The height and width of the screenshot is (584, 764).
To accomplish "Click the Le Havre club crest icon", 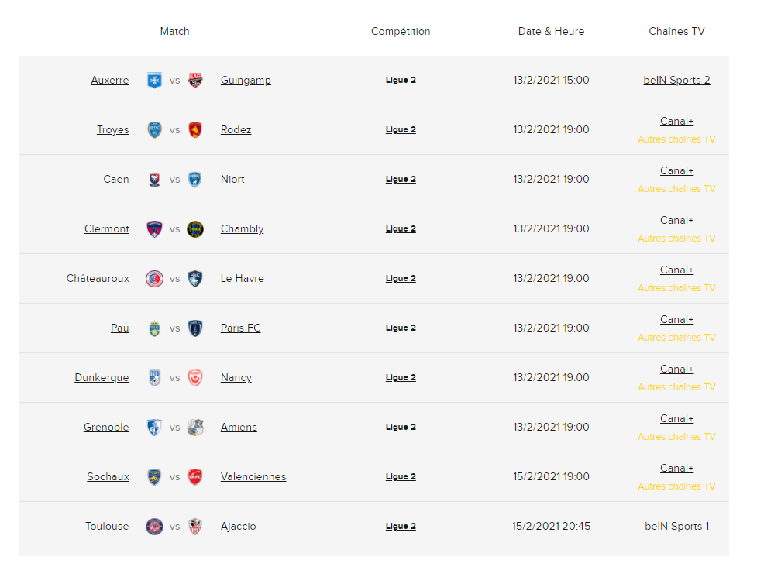I will 195,279.
